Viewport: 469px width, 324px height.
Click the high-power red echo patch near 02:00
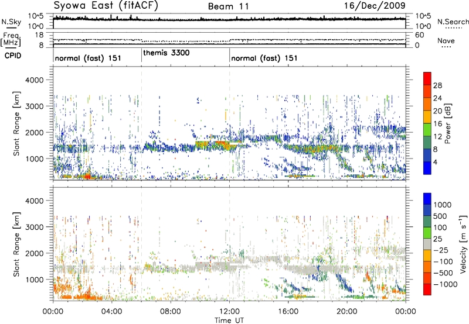pyautogui.click(x=87, y=176)
